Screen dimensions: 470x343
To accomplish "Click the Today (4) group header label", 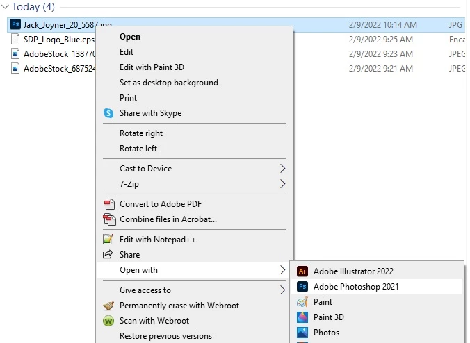I will [x=33, y=6].
